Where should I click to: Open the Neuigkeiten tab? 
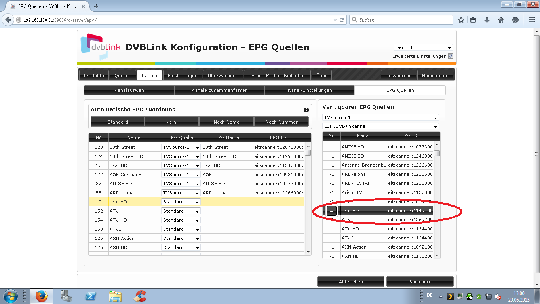click(435, 75)
